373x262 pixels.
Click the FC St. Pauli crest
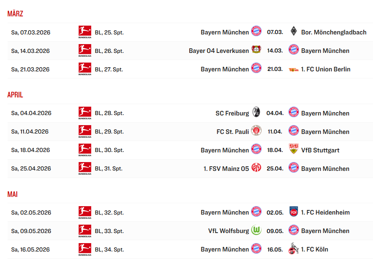coord(256,131)
